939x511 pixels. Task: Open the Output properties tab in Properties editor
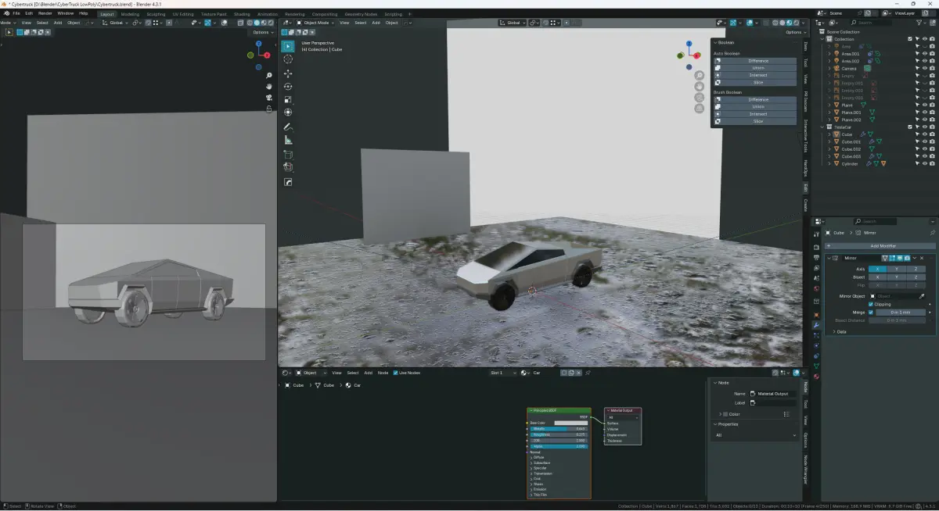pos(816,258)
